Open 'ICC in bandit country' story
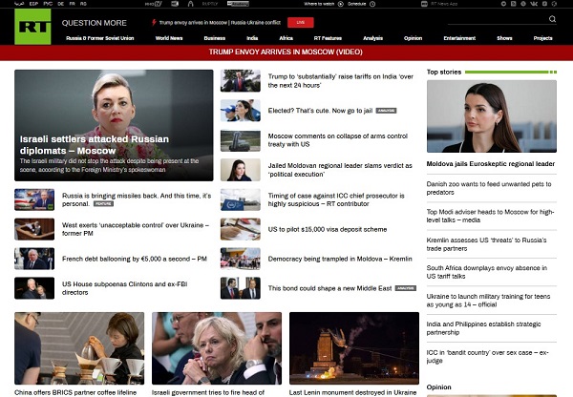This screenshot has height=397, width=573. [487, 357]
